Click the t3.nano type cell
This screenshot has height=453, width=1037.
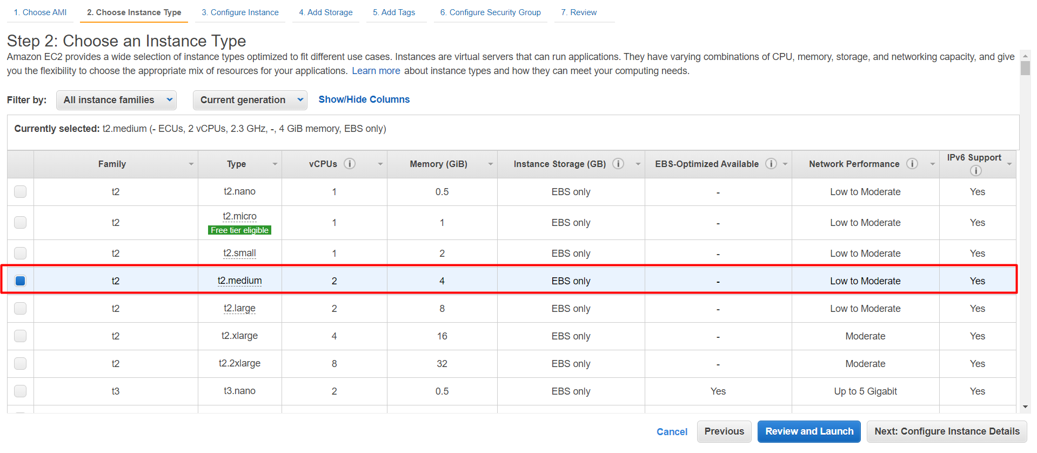pyautogui.click(x=240, y=391)
